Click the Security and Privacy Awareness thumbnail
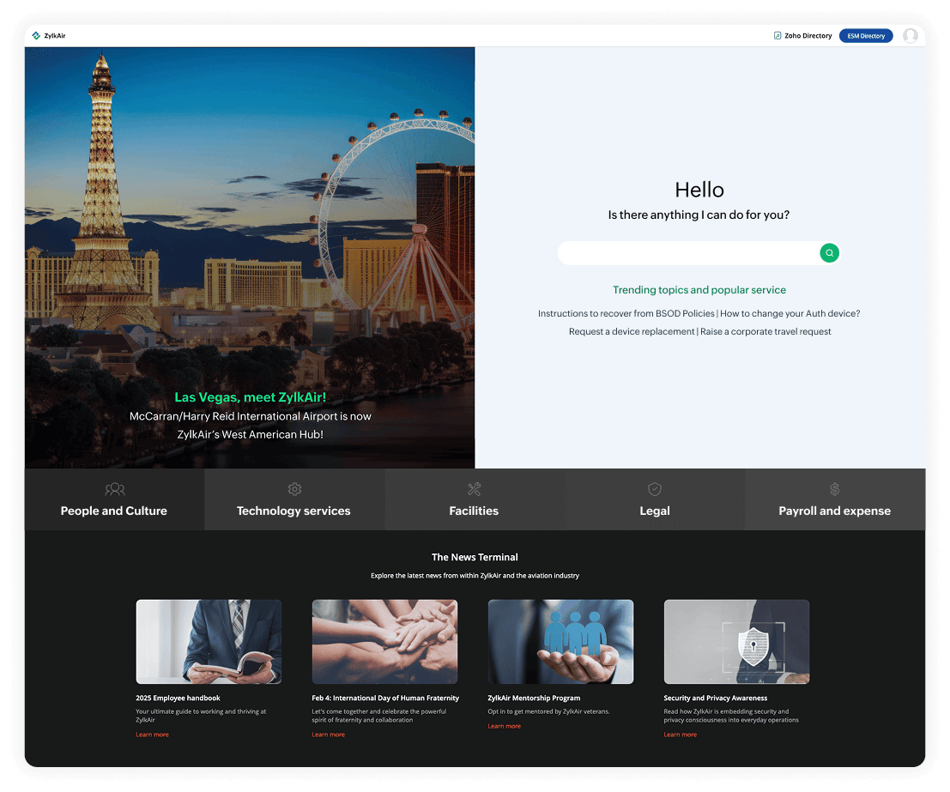 (735, 641)
